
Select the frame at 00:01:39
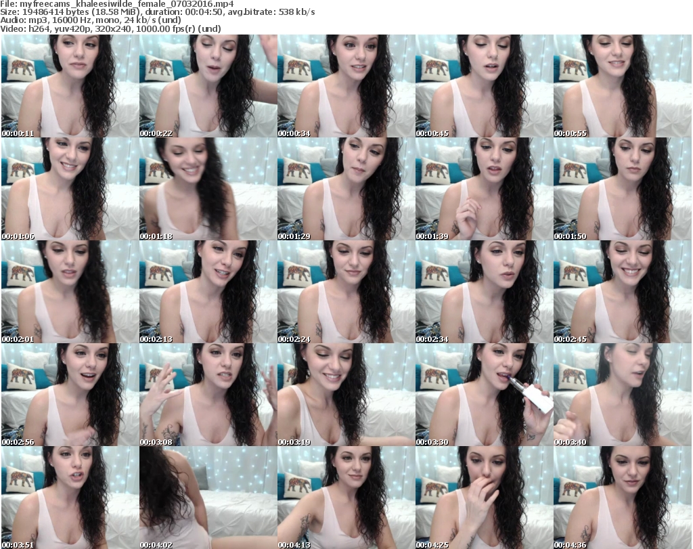coord(484,189)
